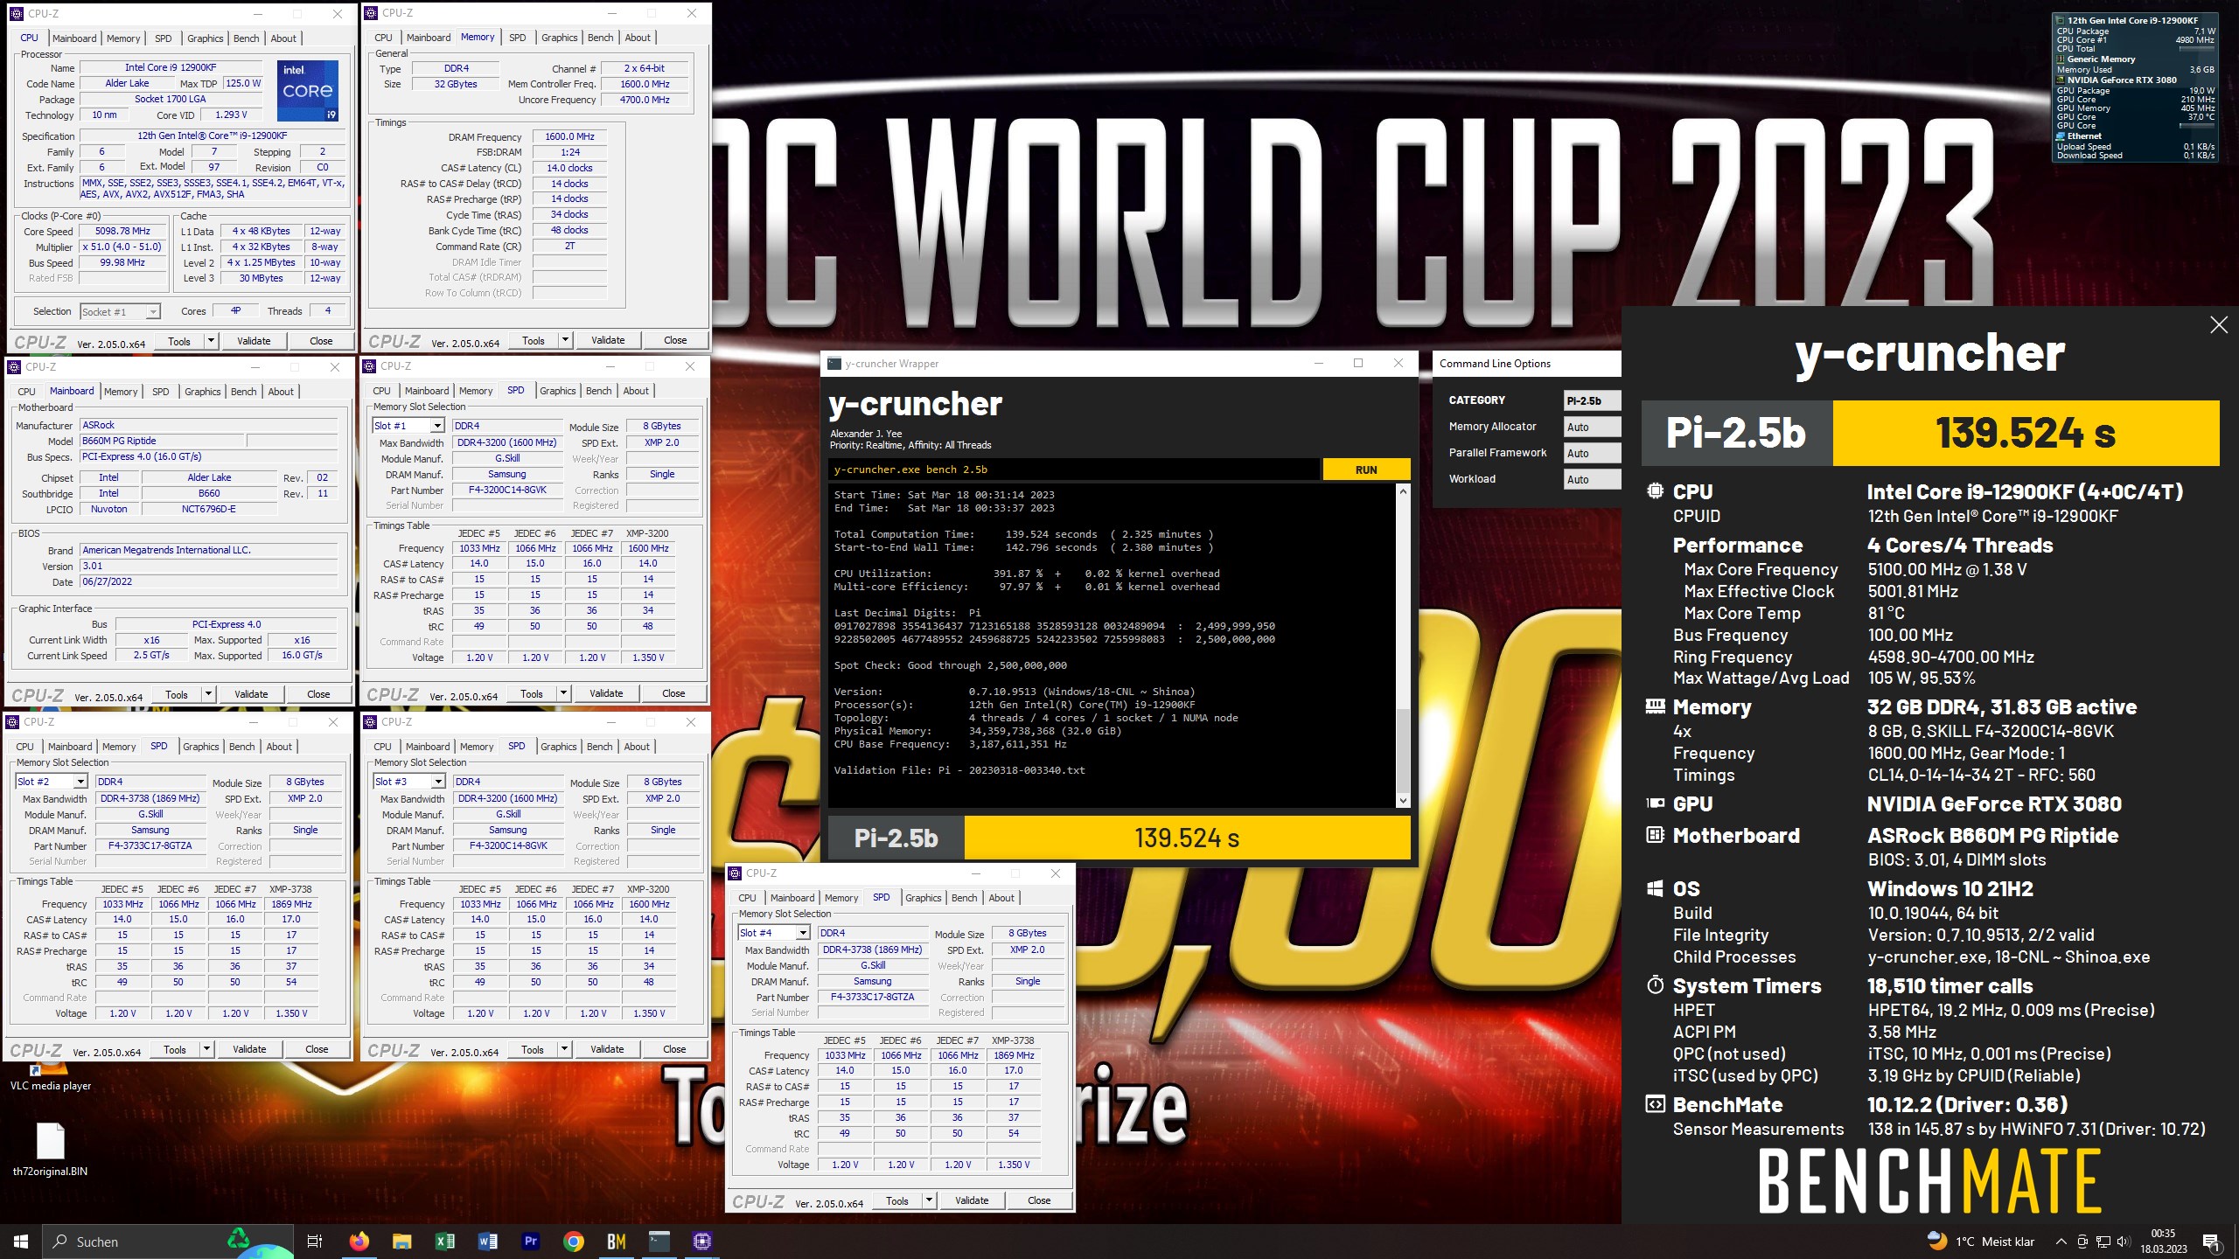
Task: Select the th72original.BIN desktop file
Action: [x=50, y=1150]
